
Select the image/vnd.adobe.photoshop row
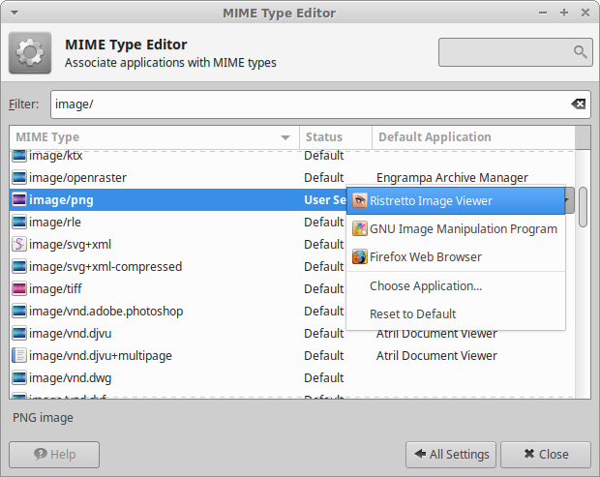click(x=105, y=312)
